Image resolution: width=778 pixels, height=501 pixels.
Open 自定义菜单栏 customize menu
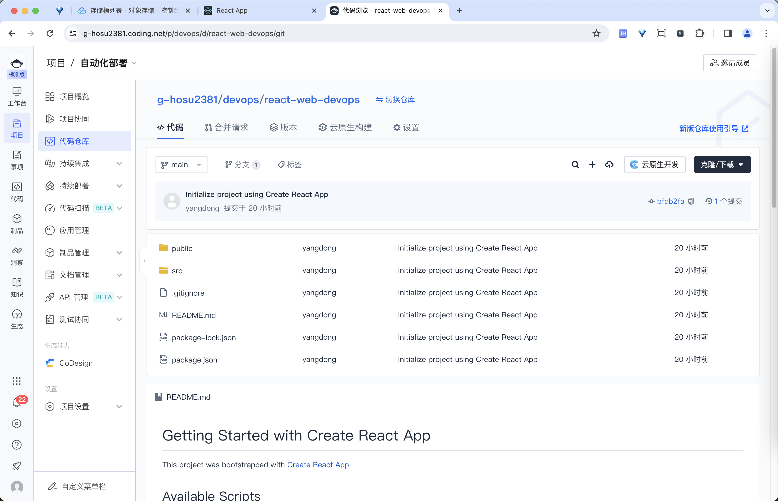pos(77,486)
